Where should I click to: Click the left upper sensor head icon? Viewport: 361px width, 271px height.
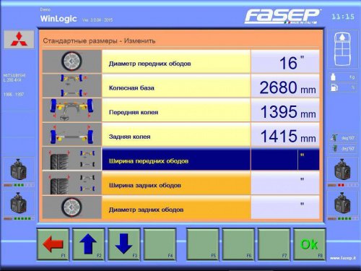click(x=19, y=169)
